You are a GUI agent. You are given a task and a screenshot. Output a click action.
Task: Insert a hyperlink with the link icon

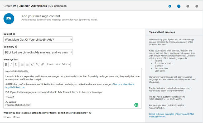pos(42,65)
